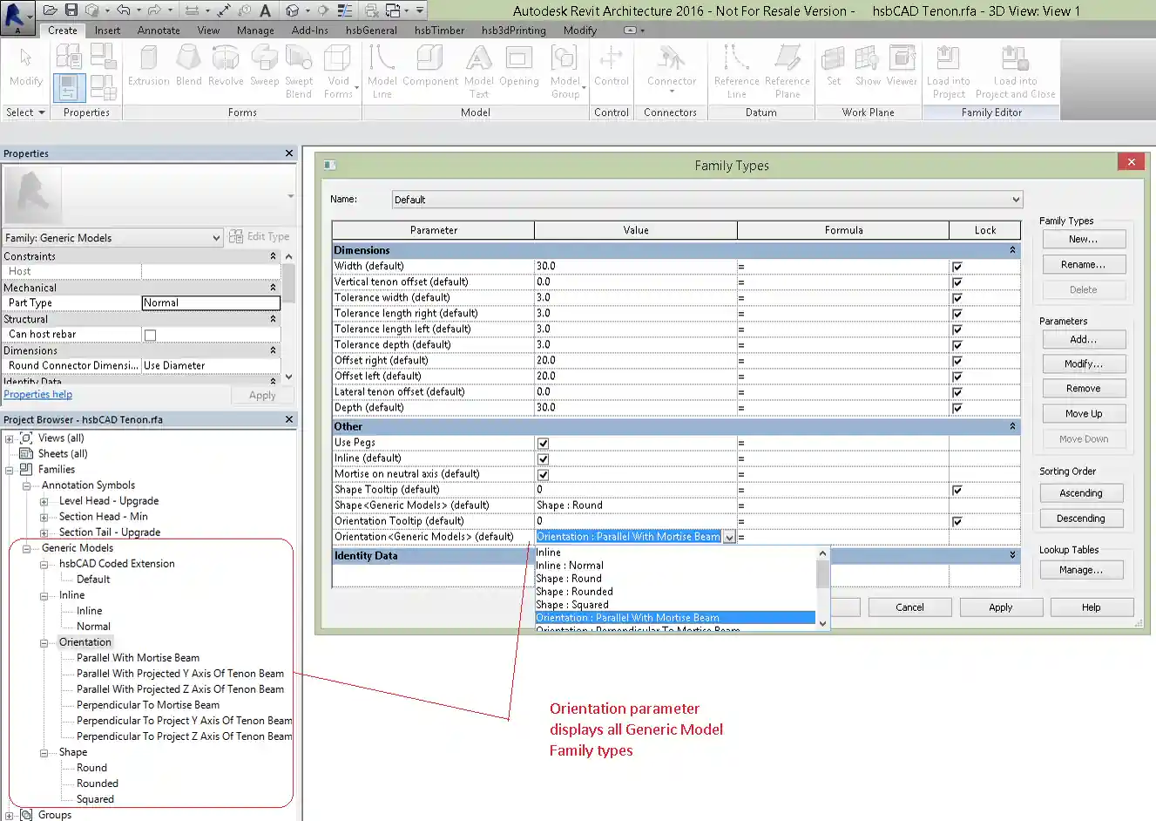Select the Sweep tool

point(263,68)
